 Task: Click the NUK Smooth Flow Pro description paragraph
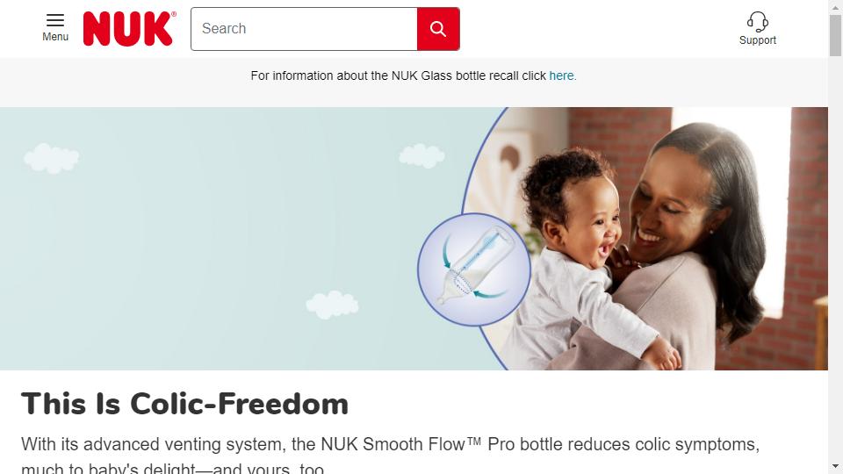[x=390, y=456]
